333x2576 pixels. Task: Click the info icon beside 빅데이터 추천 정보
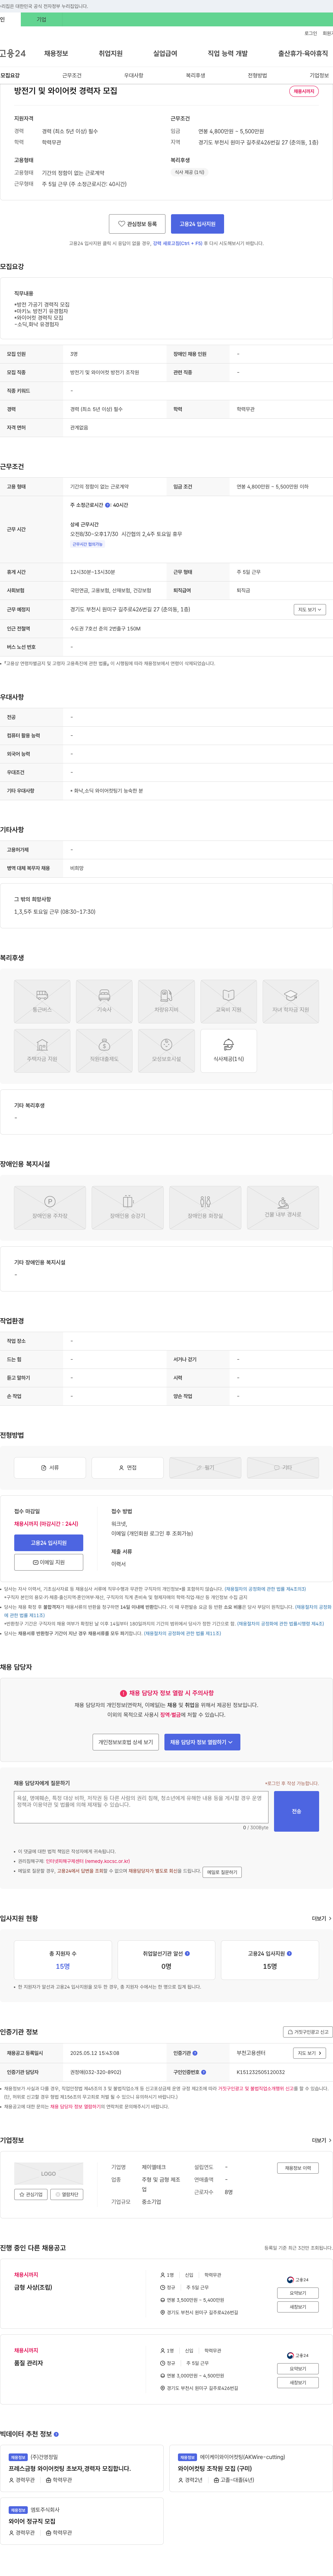56,2434
